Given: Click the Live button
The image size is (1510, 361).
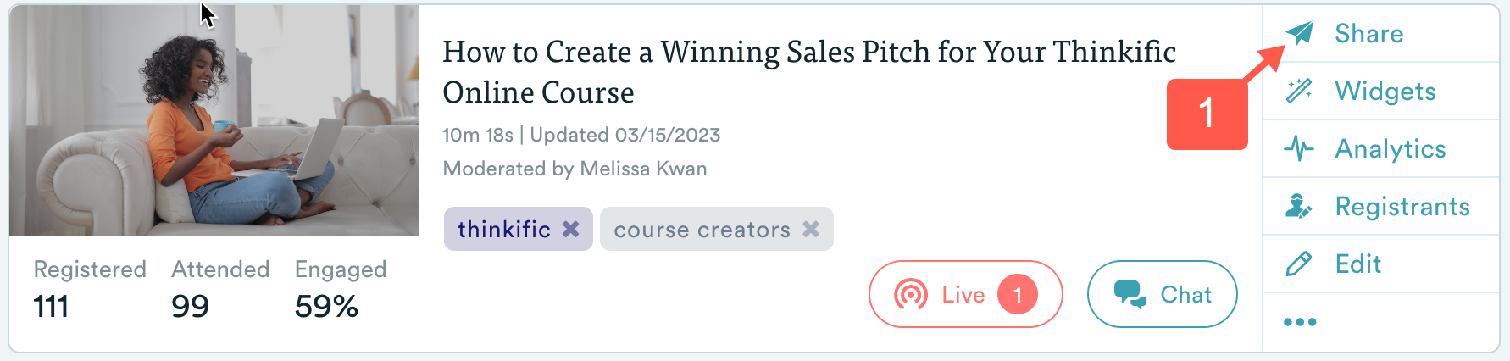Looking at the screenshot, I should 962,295.
